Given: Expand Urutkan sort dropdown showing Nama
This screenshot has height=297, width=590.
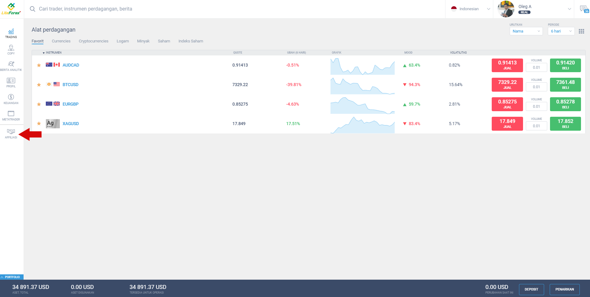Looking at the screenshot, I should 526,31.
